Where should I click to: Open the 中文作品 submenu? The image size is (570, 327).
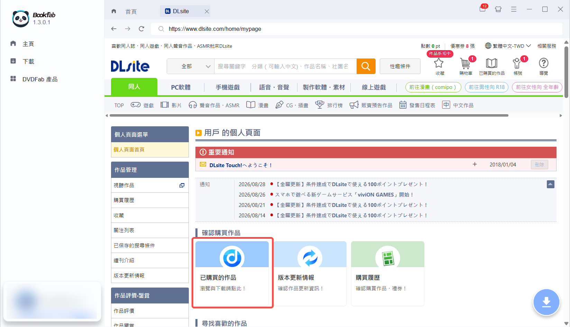(x=458, y=105)
